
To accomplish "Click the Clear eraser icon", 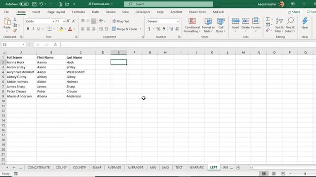I will (x=268, y=30).
